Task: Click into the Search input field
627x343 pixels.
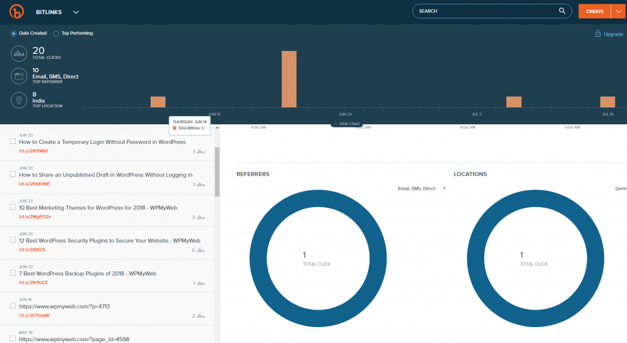Action: pos(484,11)
